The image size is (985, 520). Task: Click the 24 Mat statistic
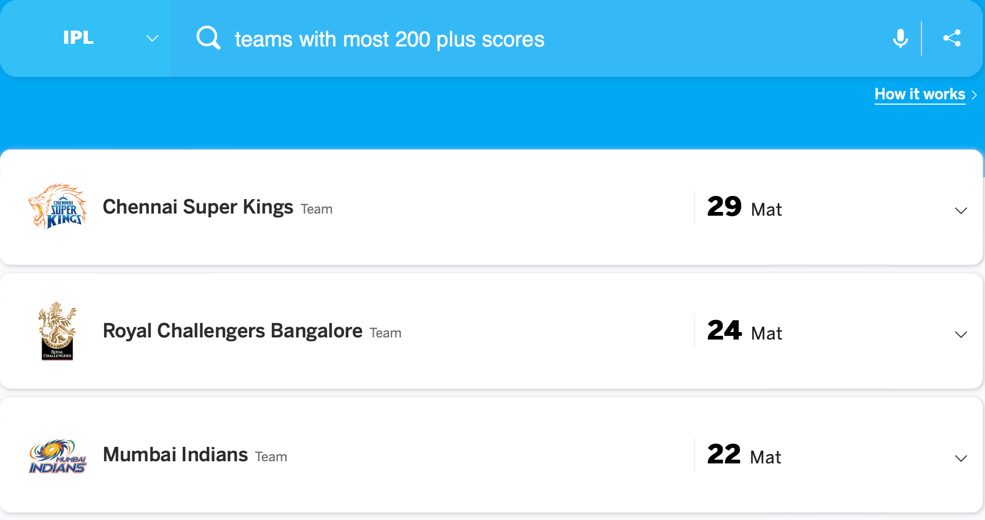pyautogui.click(x=745, y=330)
